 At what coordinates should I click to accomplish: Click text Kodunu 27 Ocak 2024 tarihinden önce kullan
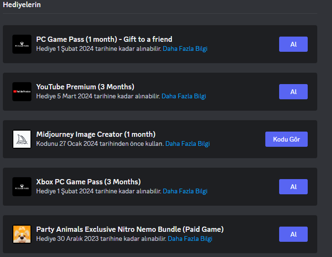[100, 144]
